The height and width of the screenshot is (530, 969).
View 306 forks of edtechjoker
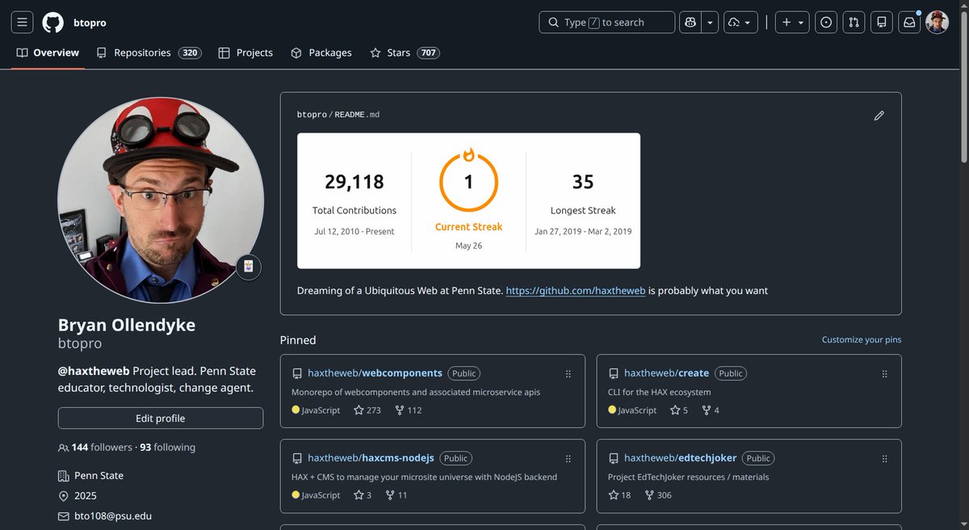[658, 495]
